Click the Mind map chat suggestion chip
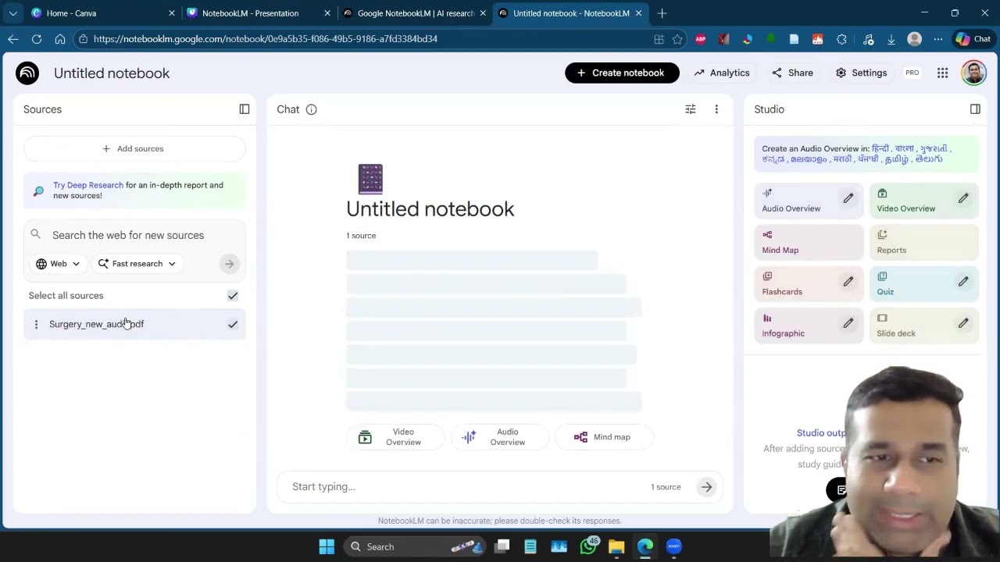1000x562 pixels. [603, 437]
